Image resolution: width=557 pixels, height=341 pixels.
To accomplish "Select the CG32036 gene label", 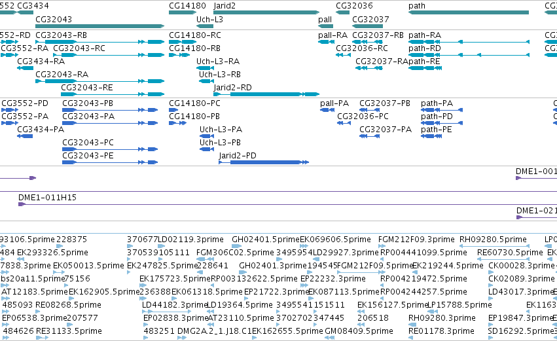I will pos(354,6).
